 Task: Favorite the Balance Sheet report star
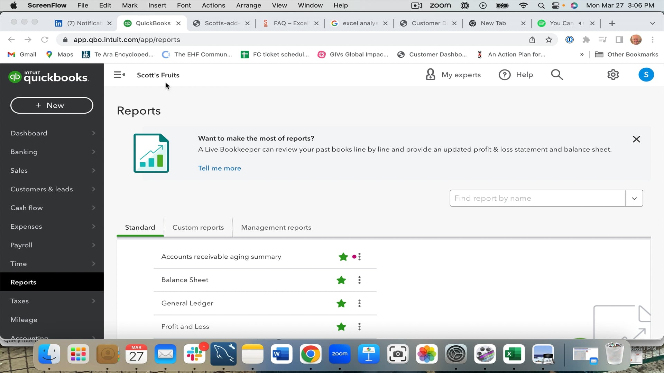(341, 280)
